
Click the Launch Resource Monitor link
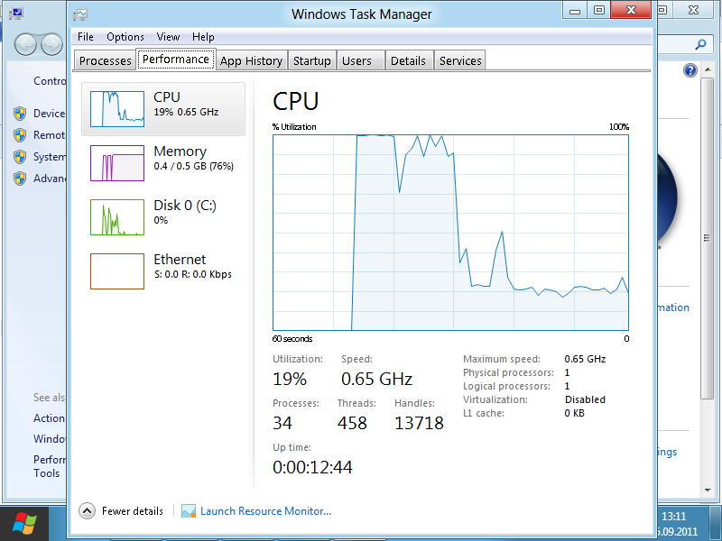(265, 510)
